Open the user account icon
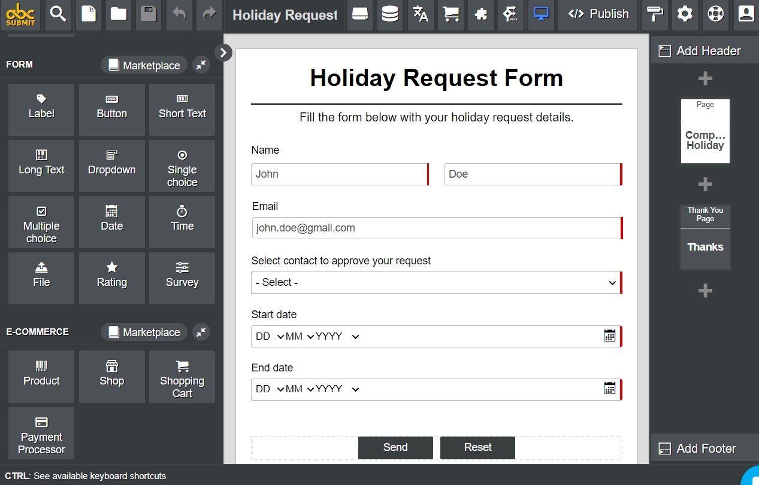 746,14
